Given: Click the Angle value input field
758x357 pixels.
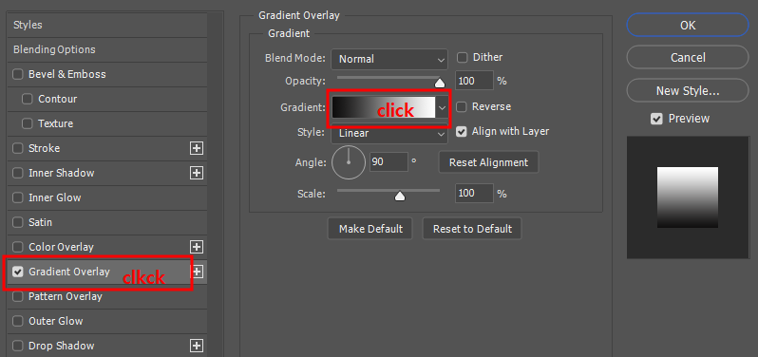Looking at the screenshot, I should (x=388, y=161).
